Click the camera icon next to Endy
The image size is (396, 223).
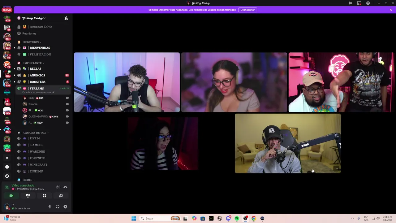pyautogui.click(x=67, y=98)
